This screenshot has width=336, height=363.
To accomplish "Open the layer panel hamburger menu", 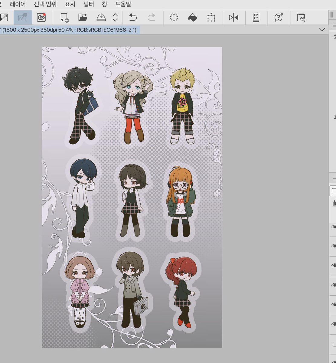I will pos(334,178).
